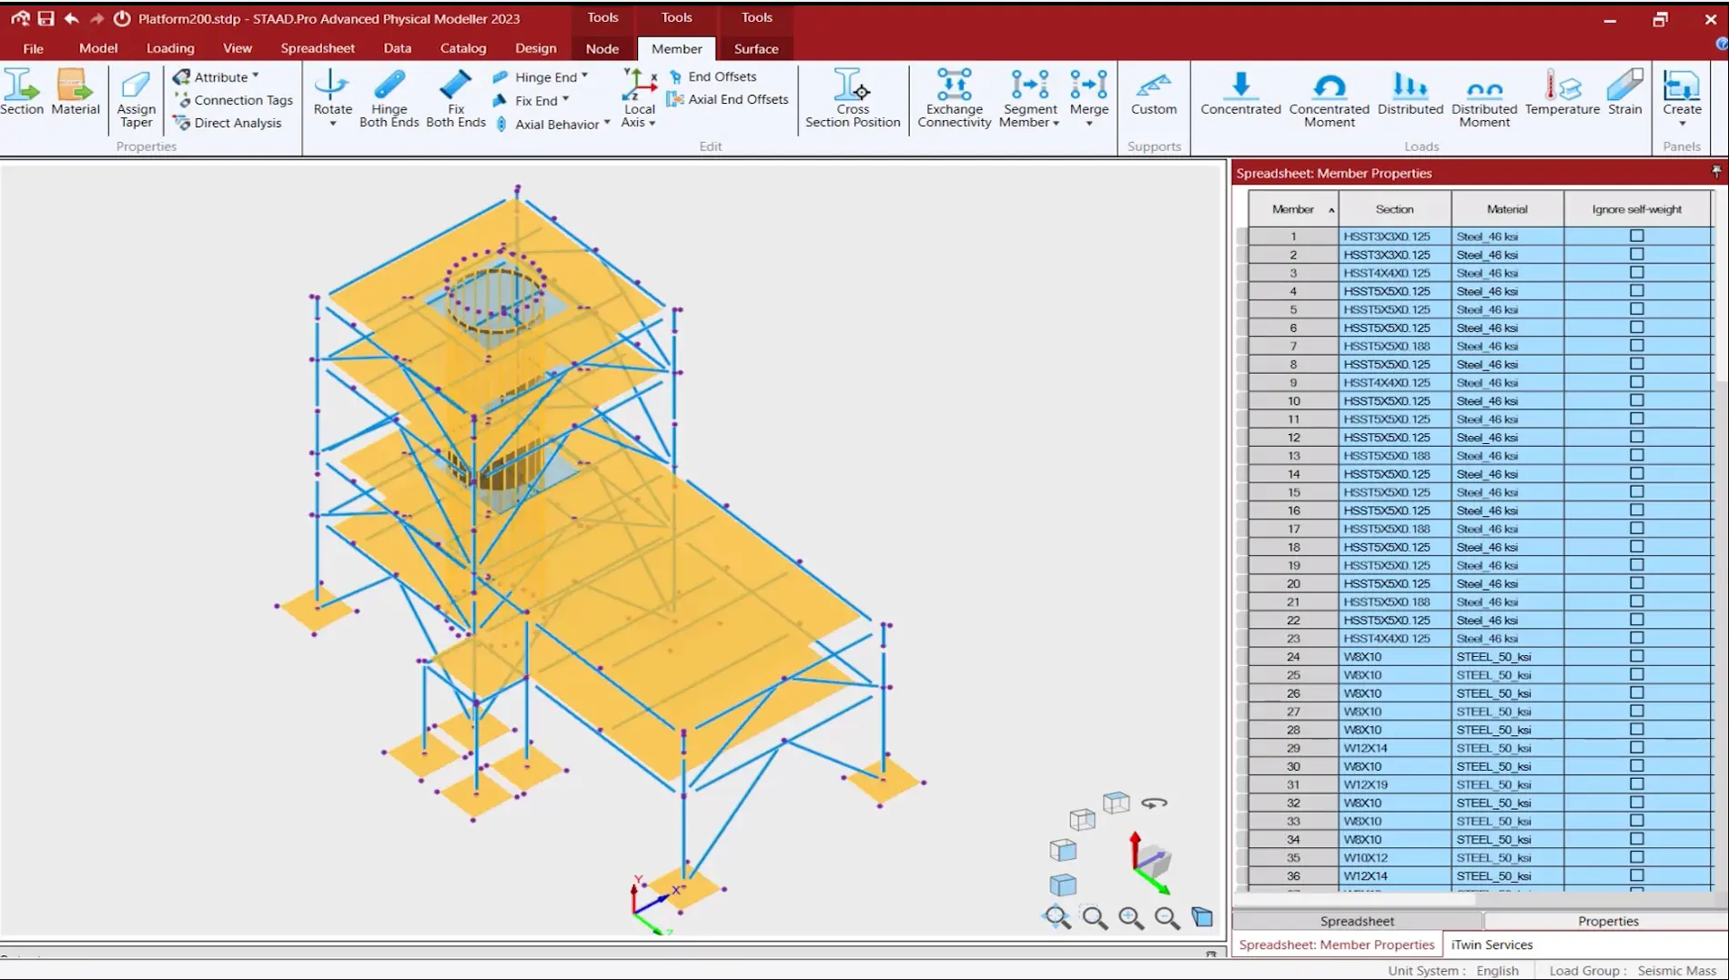Check Ignore self-weight for member 10

coord(1637,400)
